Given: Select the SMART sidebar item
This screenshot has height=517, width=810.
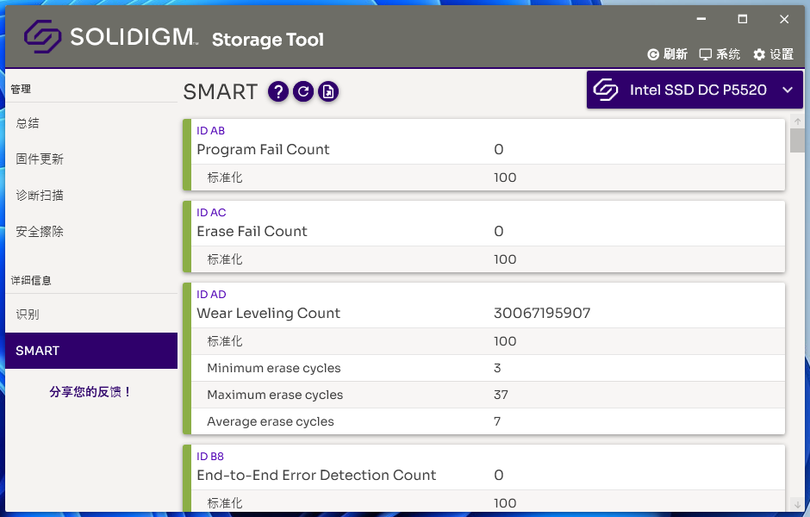Looking at the screenshot, I should point(38,351).
